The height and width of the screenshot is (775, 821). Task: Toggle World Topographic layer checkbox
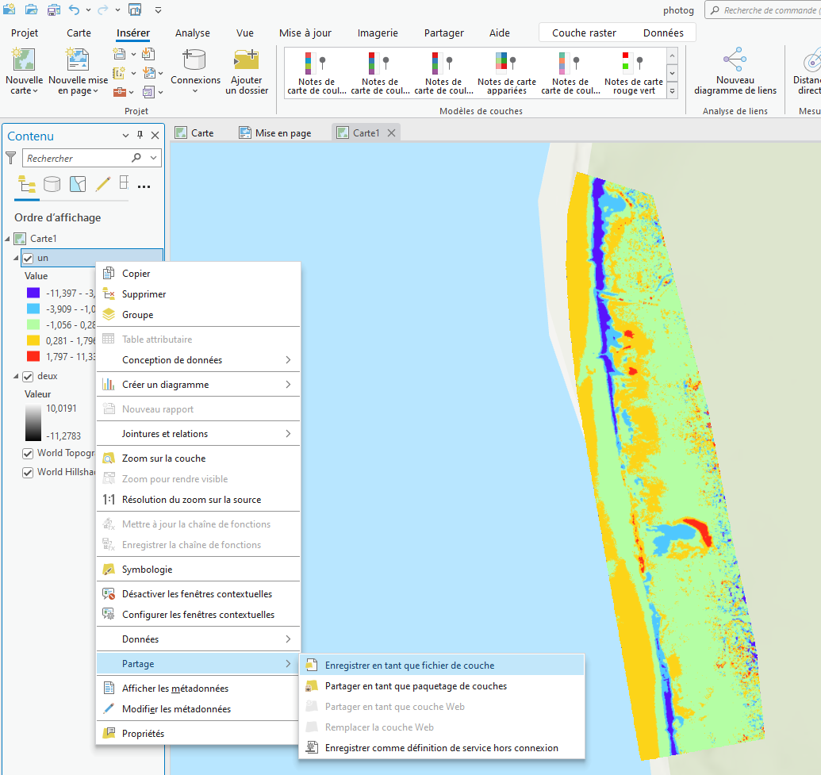coord(29,454)
